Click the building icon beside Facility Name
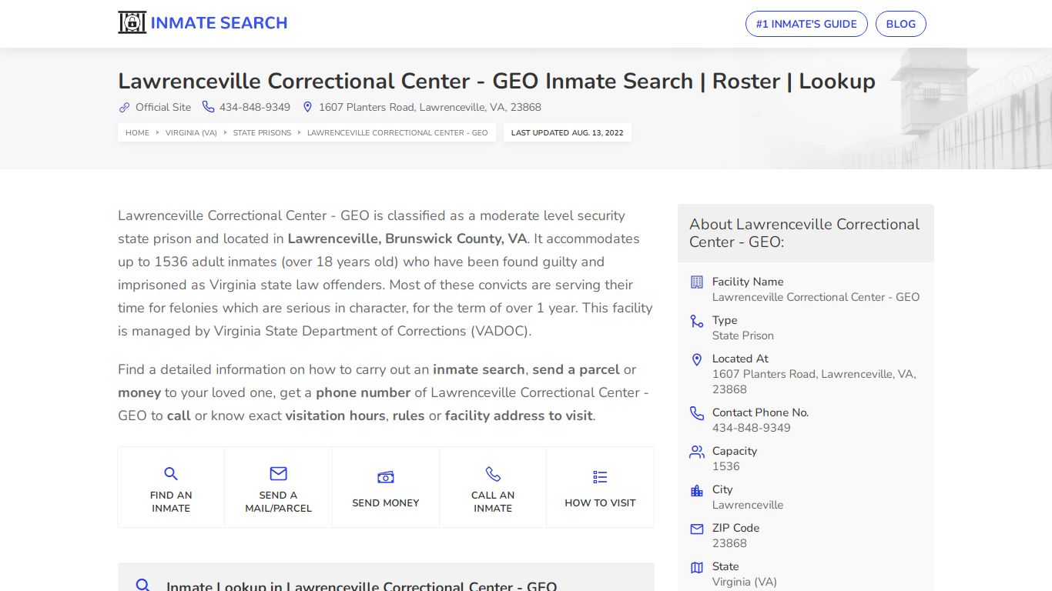The width and height of the screenshot is (1052, 591). coord(697,282)
